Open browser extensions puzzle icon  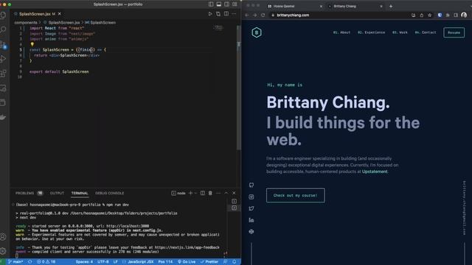point(448,15)
